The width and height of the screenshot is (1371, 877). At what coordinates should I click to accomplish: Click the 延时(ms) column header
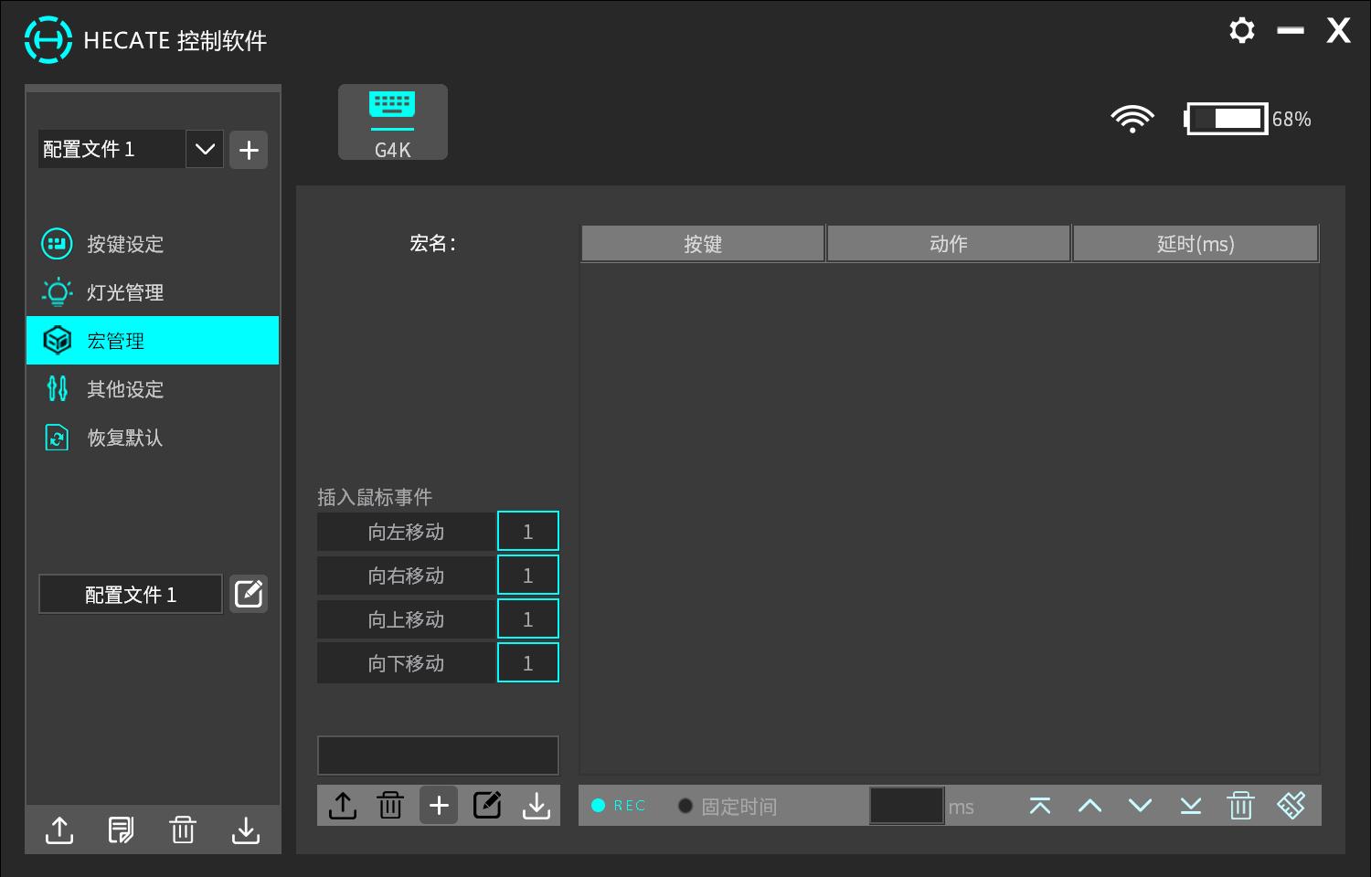point(1196,243)
